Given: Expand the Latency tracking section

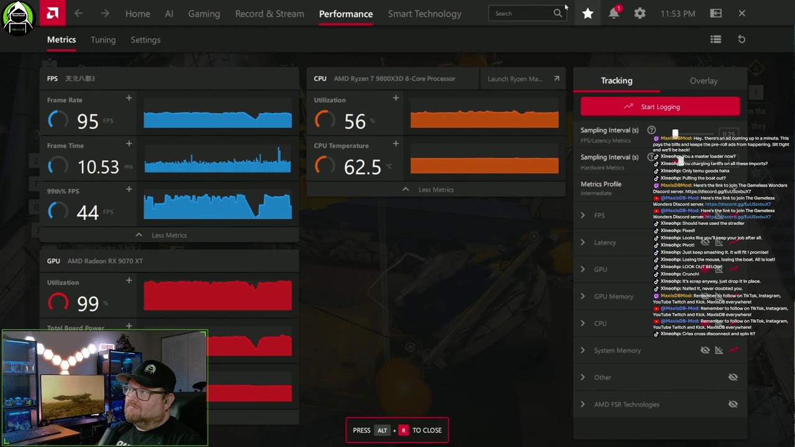Looking at the screenshot, I should coord(583,243).
